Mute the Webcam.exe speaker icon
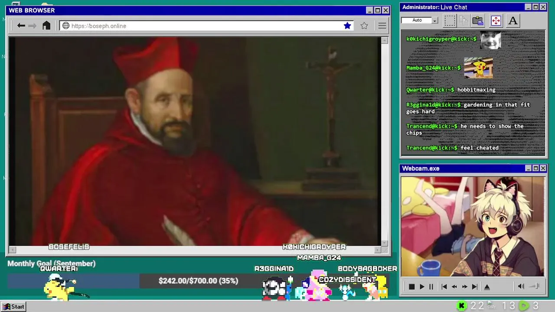Screen dimensions: 555x312 coord(521,286)
